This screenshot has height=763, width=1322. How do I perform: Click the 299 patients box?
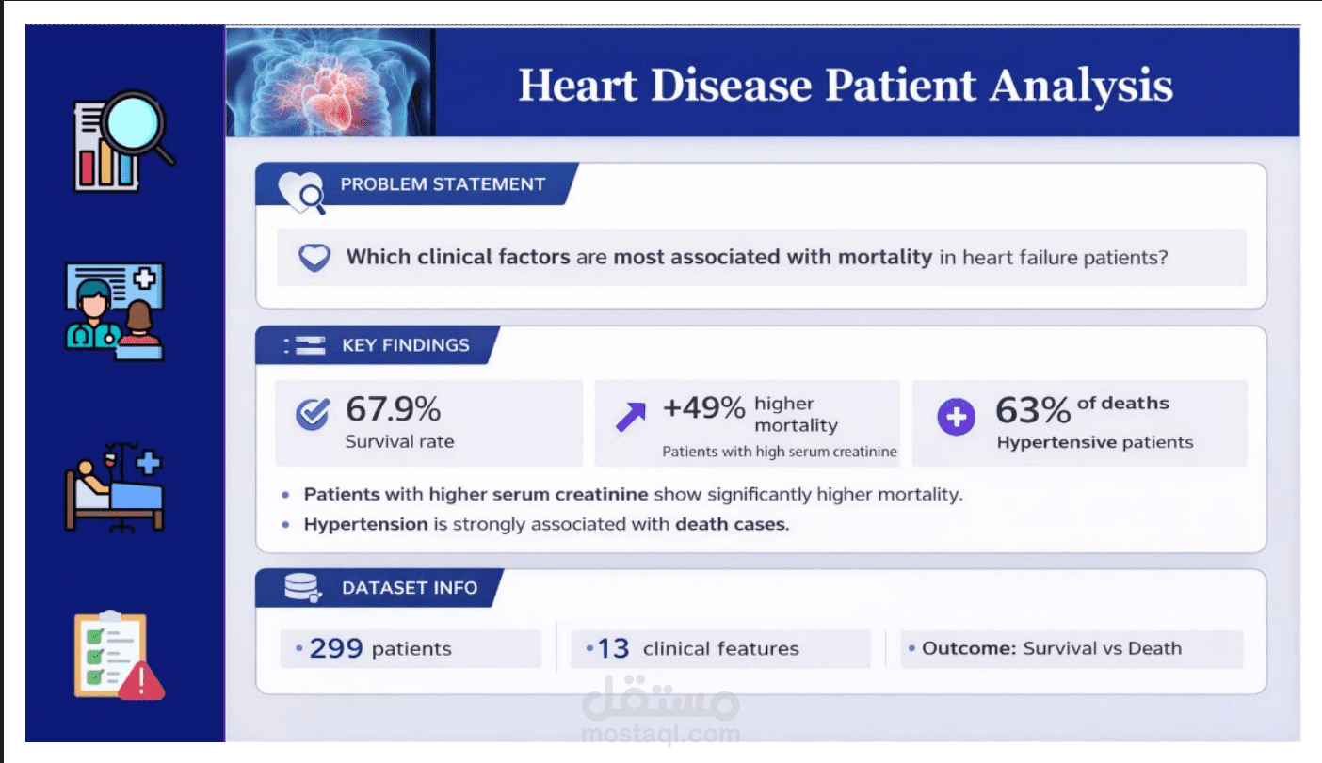[x=411, y=649]
